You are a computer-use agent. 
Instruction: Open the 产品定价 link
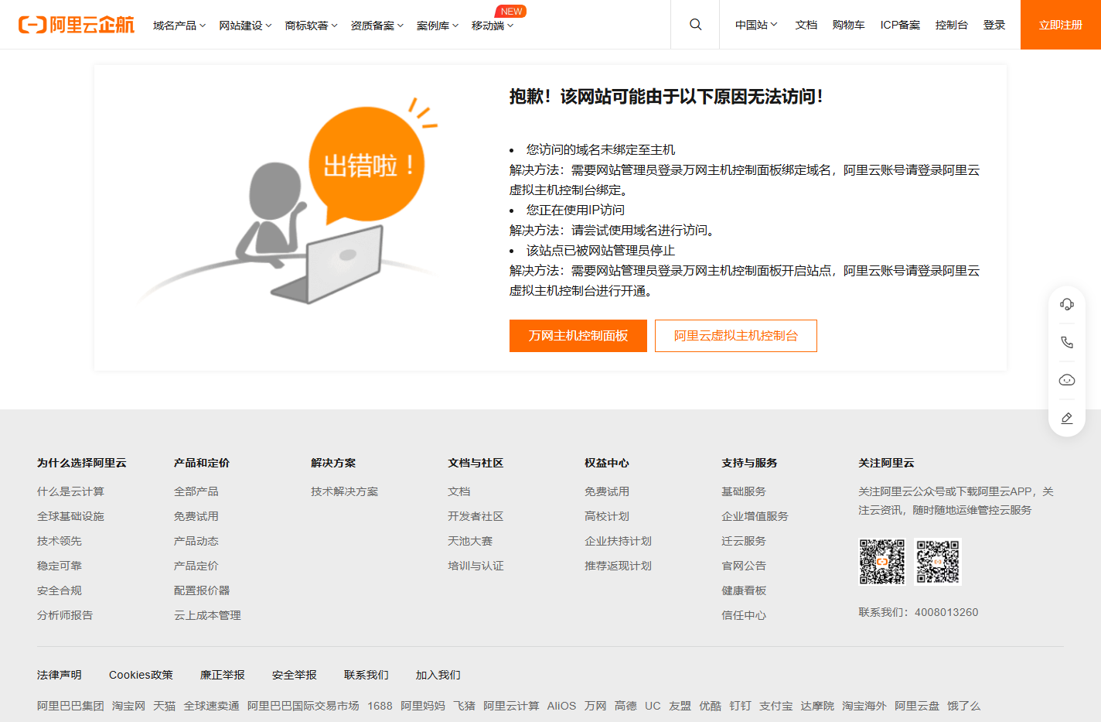pyautogui.click(x=196, y=566)
